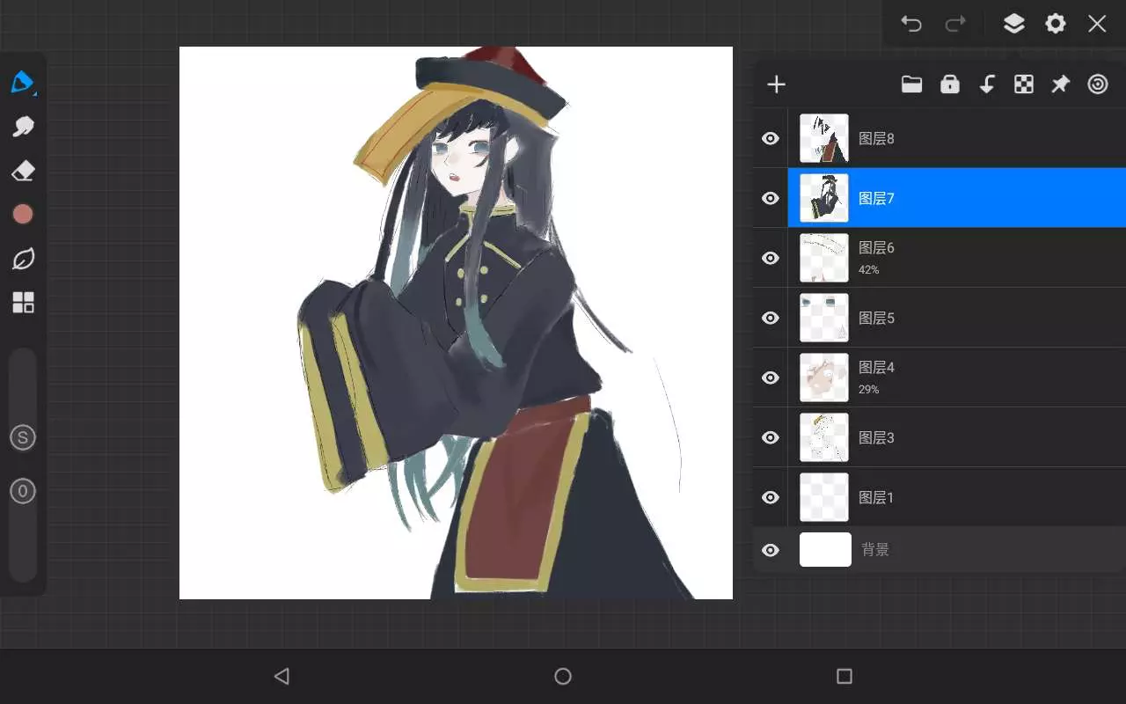Open the circular target layer option
Image resolution: width=1126 pixels, height=704 pixels.
pos(1098,84)
